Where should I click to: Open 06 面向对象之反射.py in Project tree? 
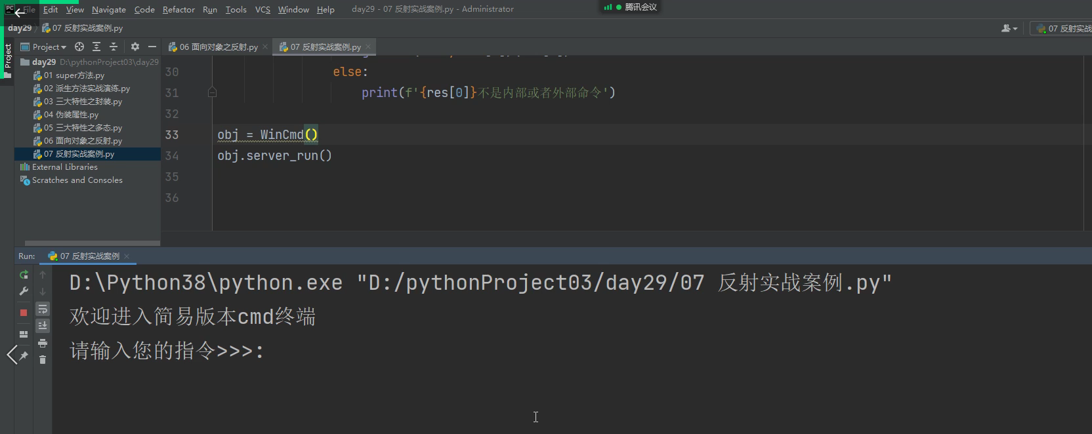coord(87,140)
